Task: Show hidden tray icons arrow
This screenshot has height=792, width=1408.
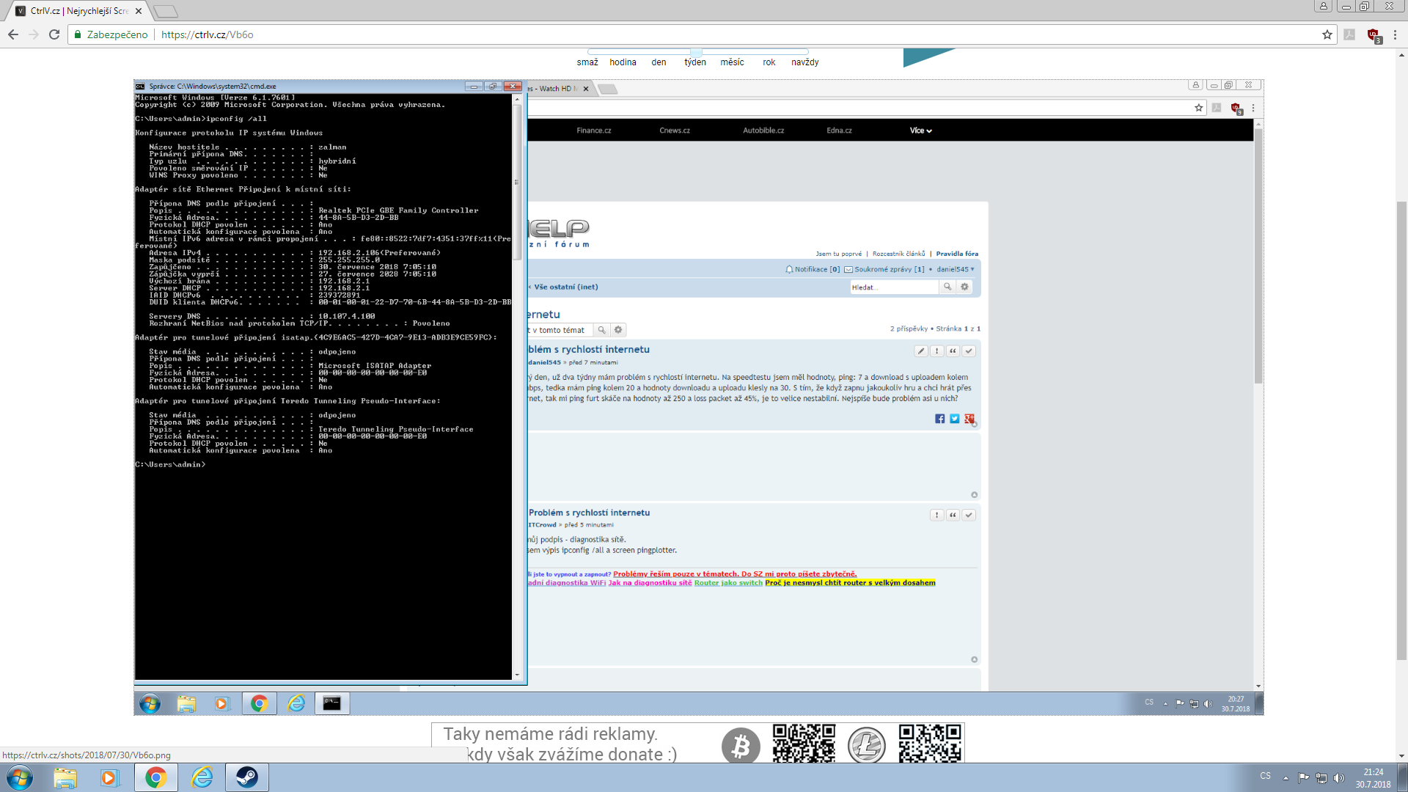Action: [1286, 777]
